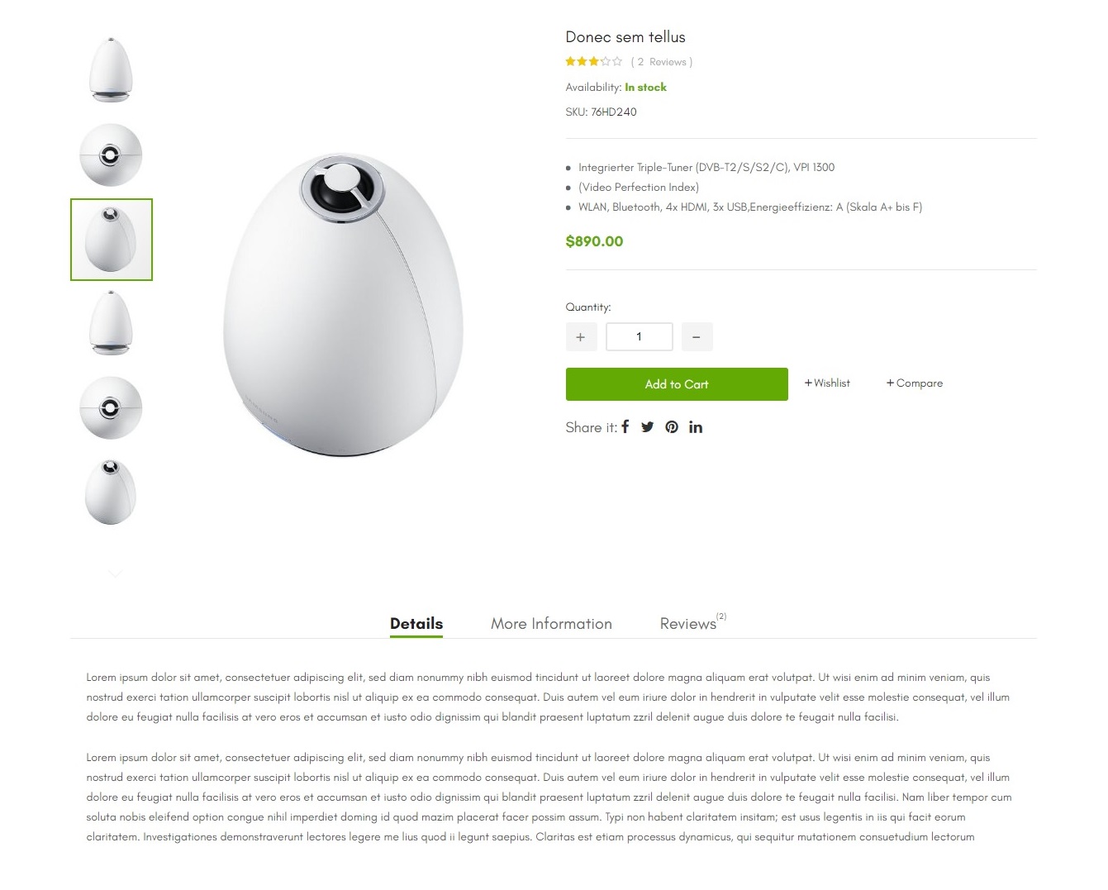The height and width of the screenshot is (890, 1108).
Task: Add product to Wishlist
Action: (827, 383)
